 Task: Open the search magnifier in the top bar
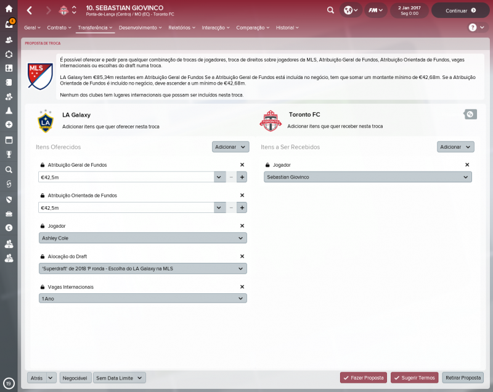(330, 10)
